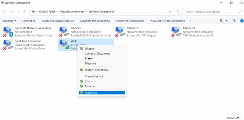Go to Control Panel breadcrumb
Viewport: 244px width, 120px height.
pos(47,12)
